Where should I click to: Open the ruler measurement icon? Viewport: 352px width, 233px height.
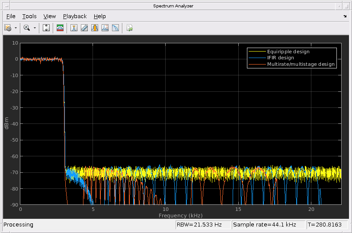coord(84,28)
